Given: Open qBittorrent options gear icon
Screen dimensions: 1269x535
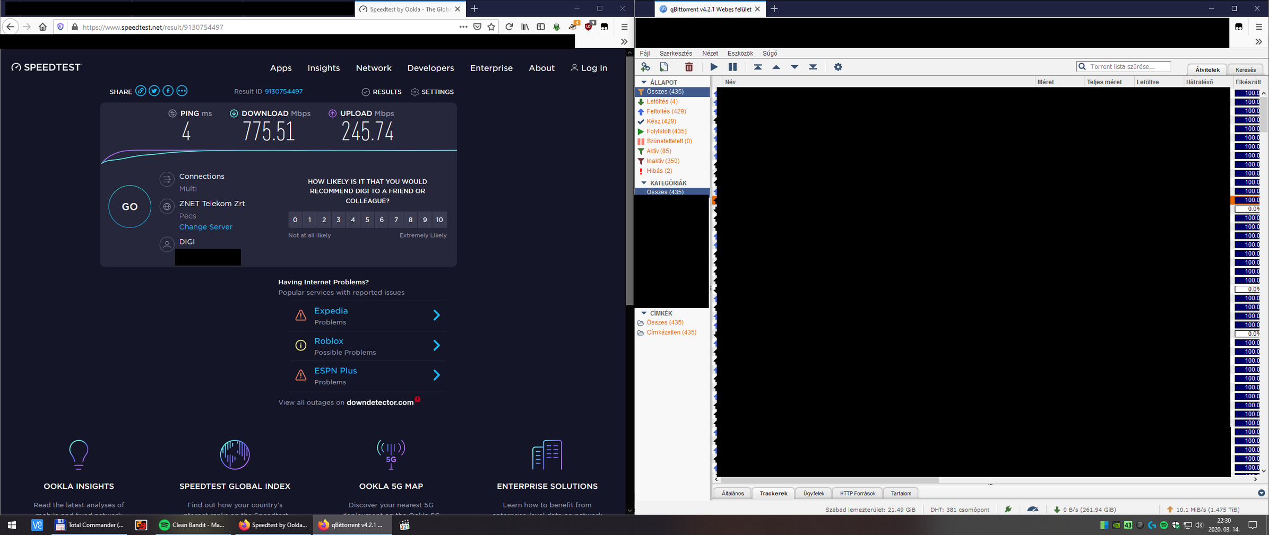Looking at the screenshot, I should pyautogui.click(x=838, y=67).
